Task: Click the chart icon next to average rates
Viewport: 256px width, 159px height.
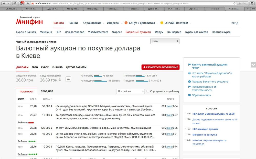Action: click(68, 79)
